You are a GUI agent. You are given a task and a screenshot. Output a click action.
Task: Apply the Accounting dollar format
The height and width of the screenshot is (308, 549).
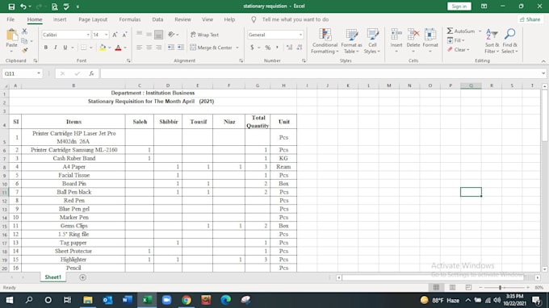pos(252,48)
